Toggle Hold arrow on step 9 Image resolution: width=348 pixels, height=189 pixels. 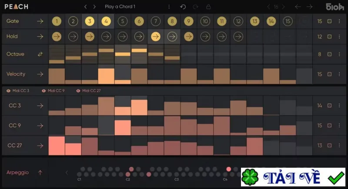[189, 36]
